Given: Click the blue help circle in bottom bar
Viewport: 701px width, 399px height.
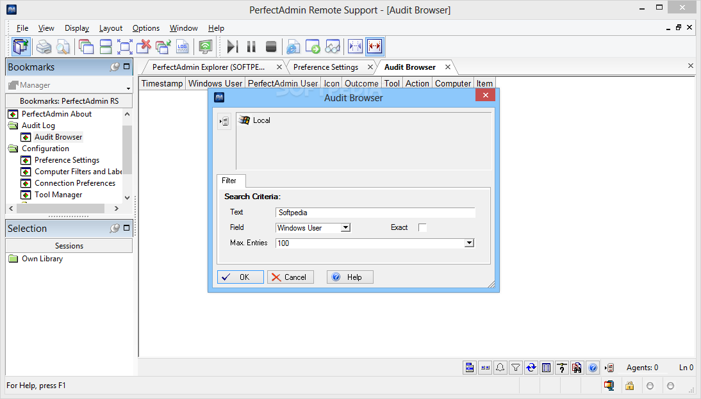Looking at the screenshot, I should point(592,368).
